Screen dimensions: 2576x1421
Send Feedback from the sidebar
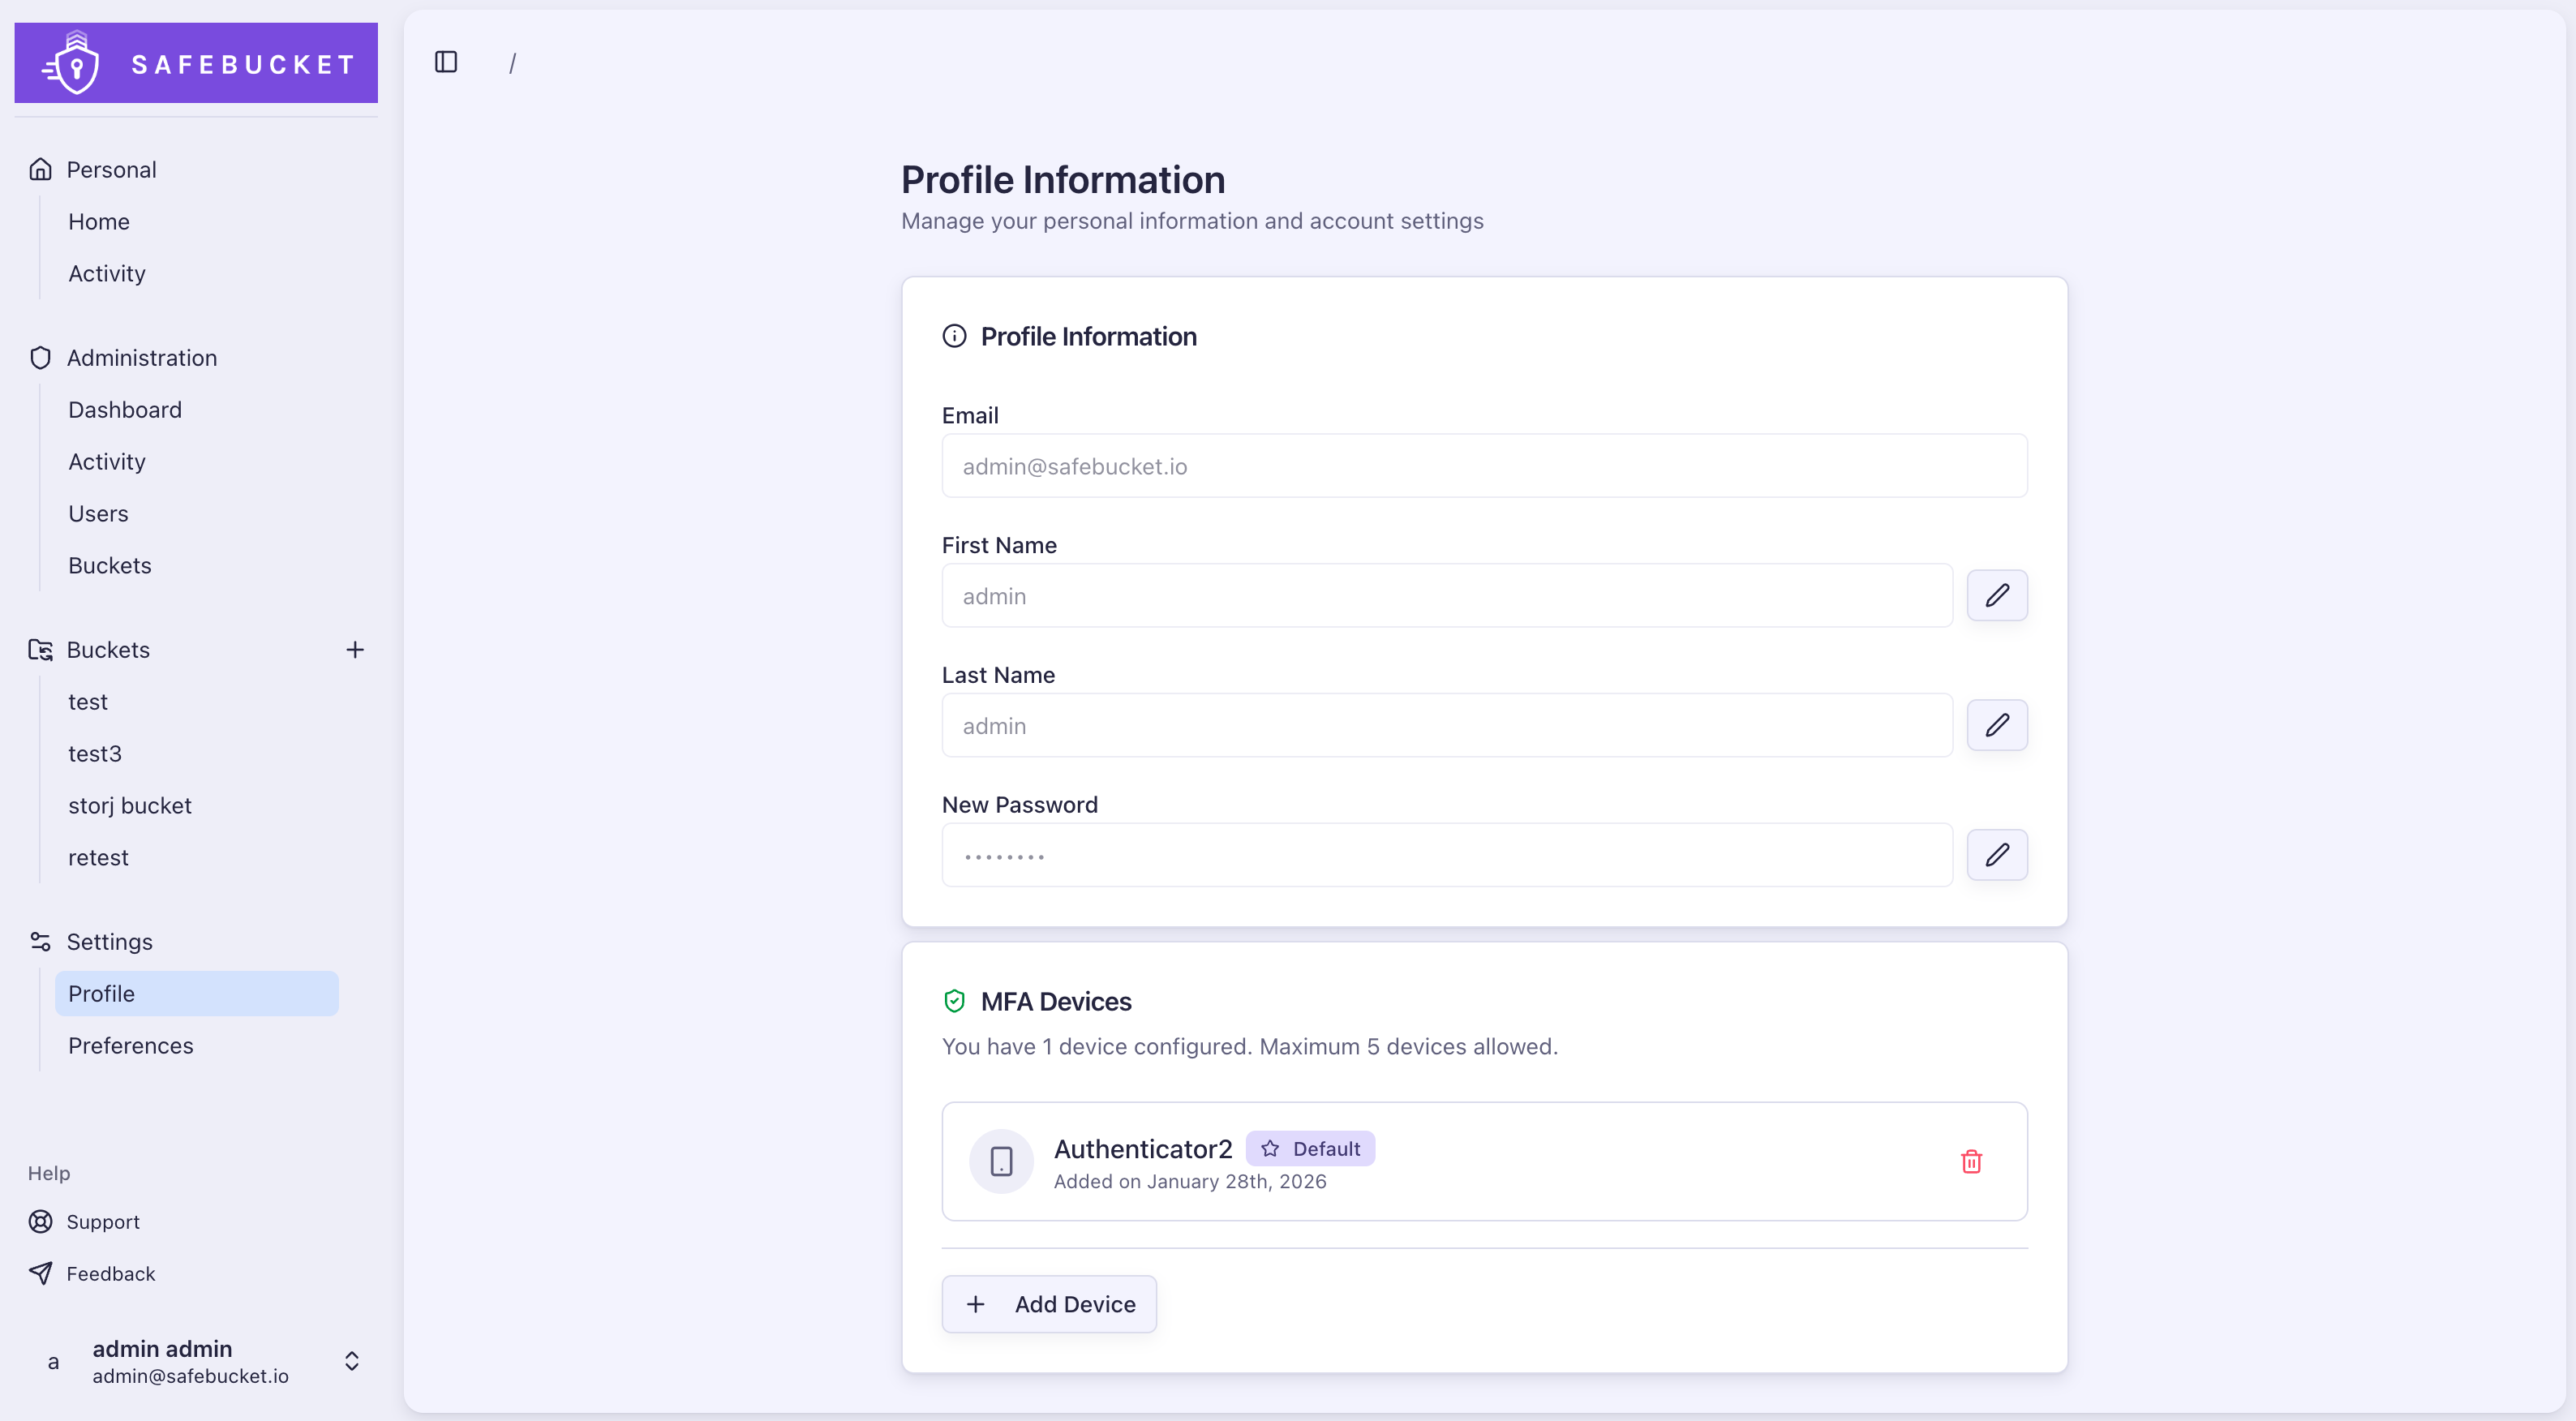coord(110,1273)
